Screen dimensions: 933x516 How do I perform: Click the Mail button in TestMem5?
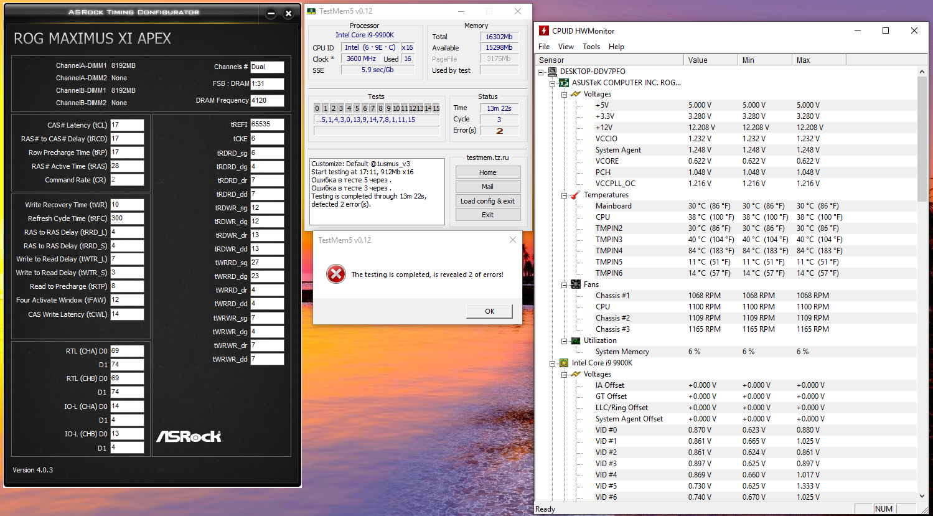coord(488,187)
